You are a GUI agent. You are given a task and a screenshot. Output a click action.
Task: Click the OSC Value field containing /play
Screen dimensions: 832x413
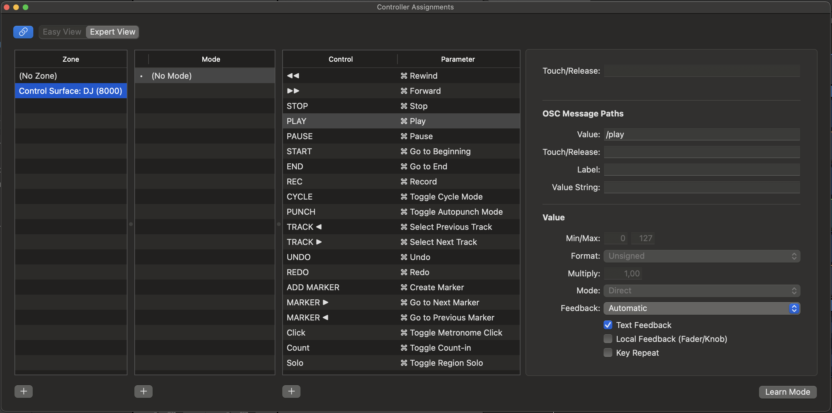point(702,134)
